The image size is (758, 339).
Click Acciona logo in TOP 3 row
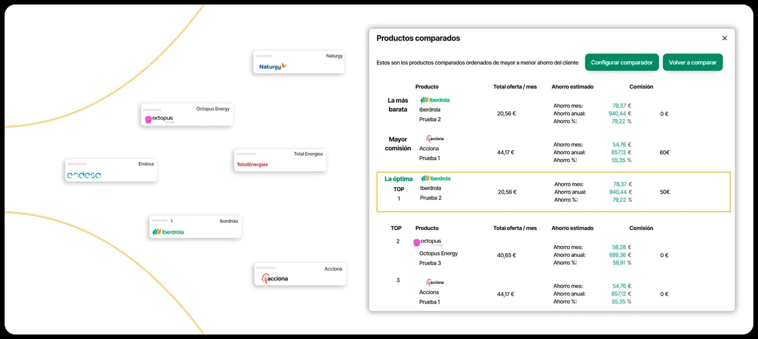coord(435,282)
